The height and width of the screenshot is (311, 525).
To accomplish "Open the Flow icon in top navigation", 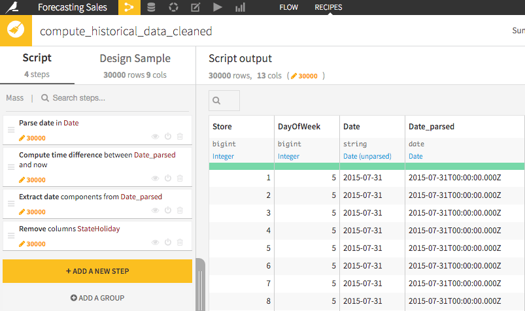I will 129,7.
